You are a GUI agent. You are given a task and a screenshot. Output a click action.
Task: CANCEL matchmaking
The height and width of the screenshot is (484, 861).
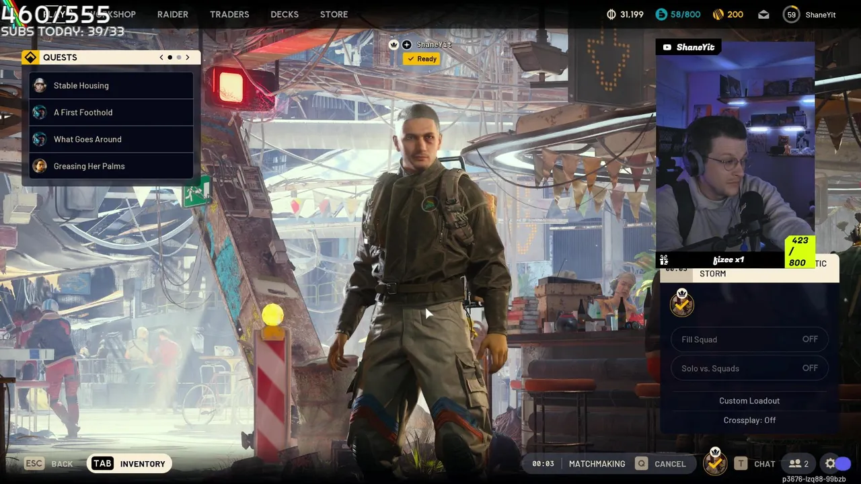pyautogui.click(x=670, y=464)
